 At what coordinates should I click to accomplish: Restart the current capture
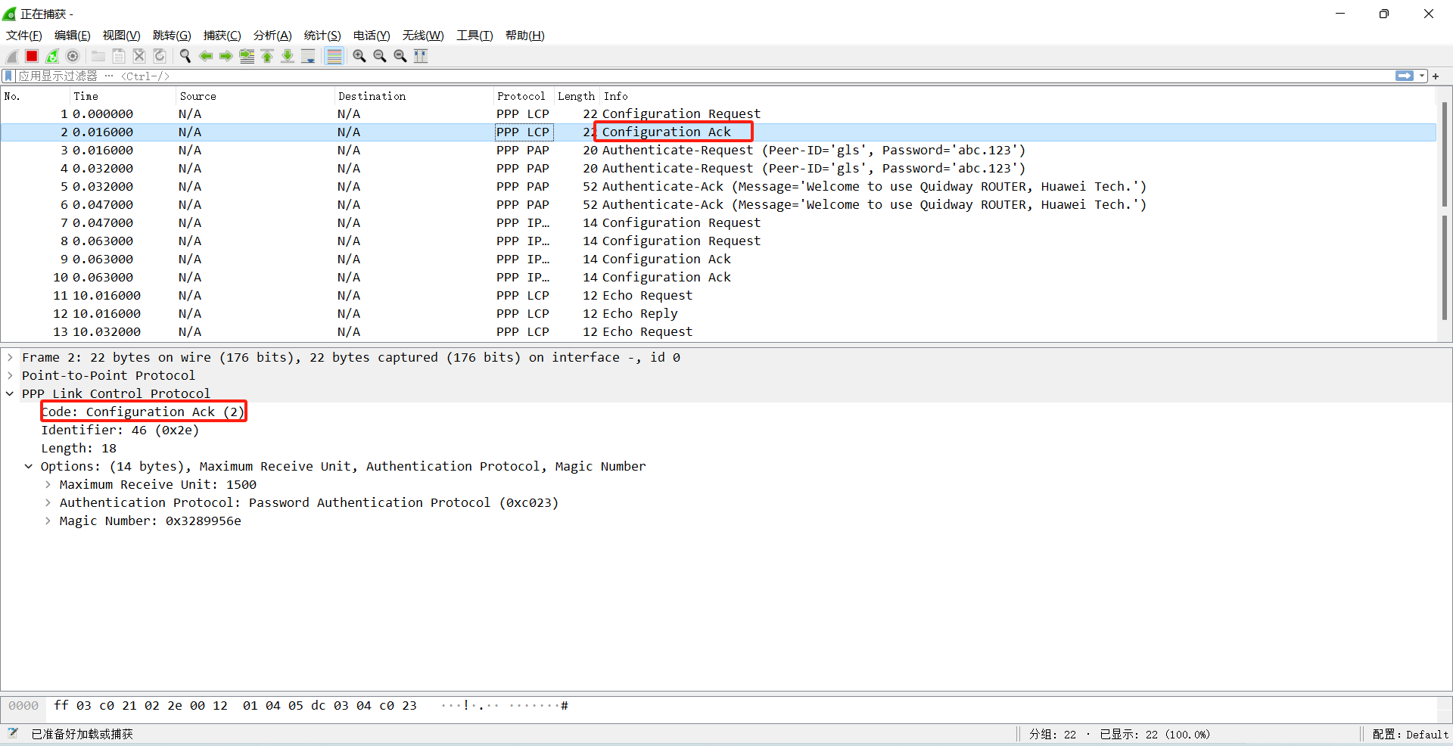tap(52, 56)
